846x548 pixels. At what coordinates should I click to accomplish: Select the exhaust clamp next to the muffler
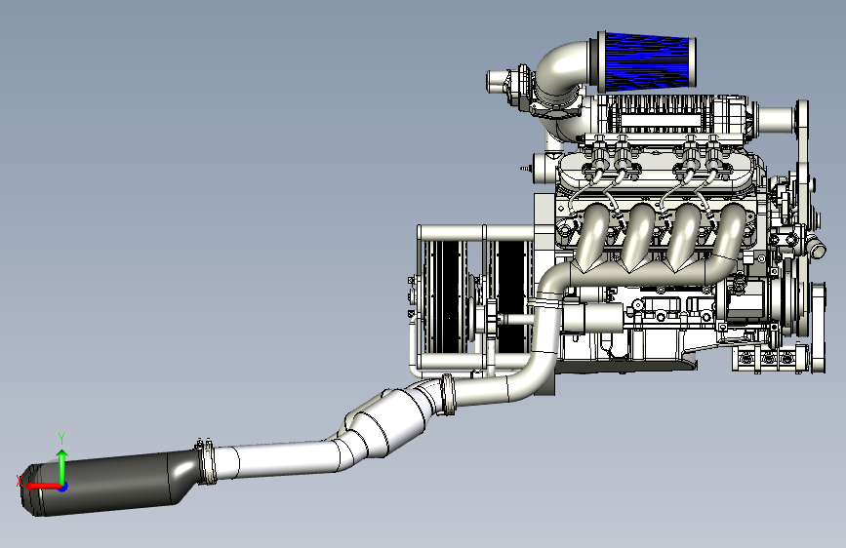coord(206,462)
